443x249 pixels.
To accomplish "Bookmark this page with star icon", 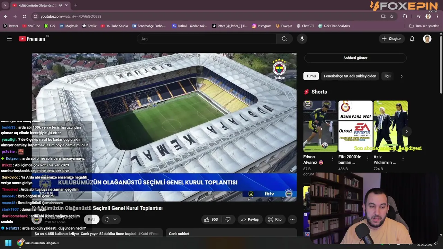I will tap(392, 16).
